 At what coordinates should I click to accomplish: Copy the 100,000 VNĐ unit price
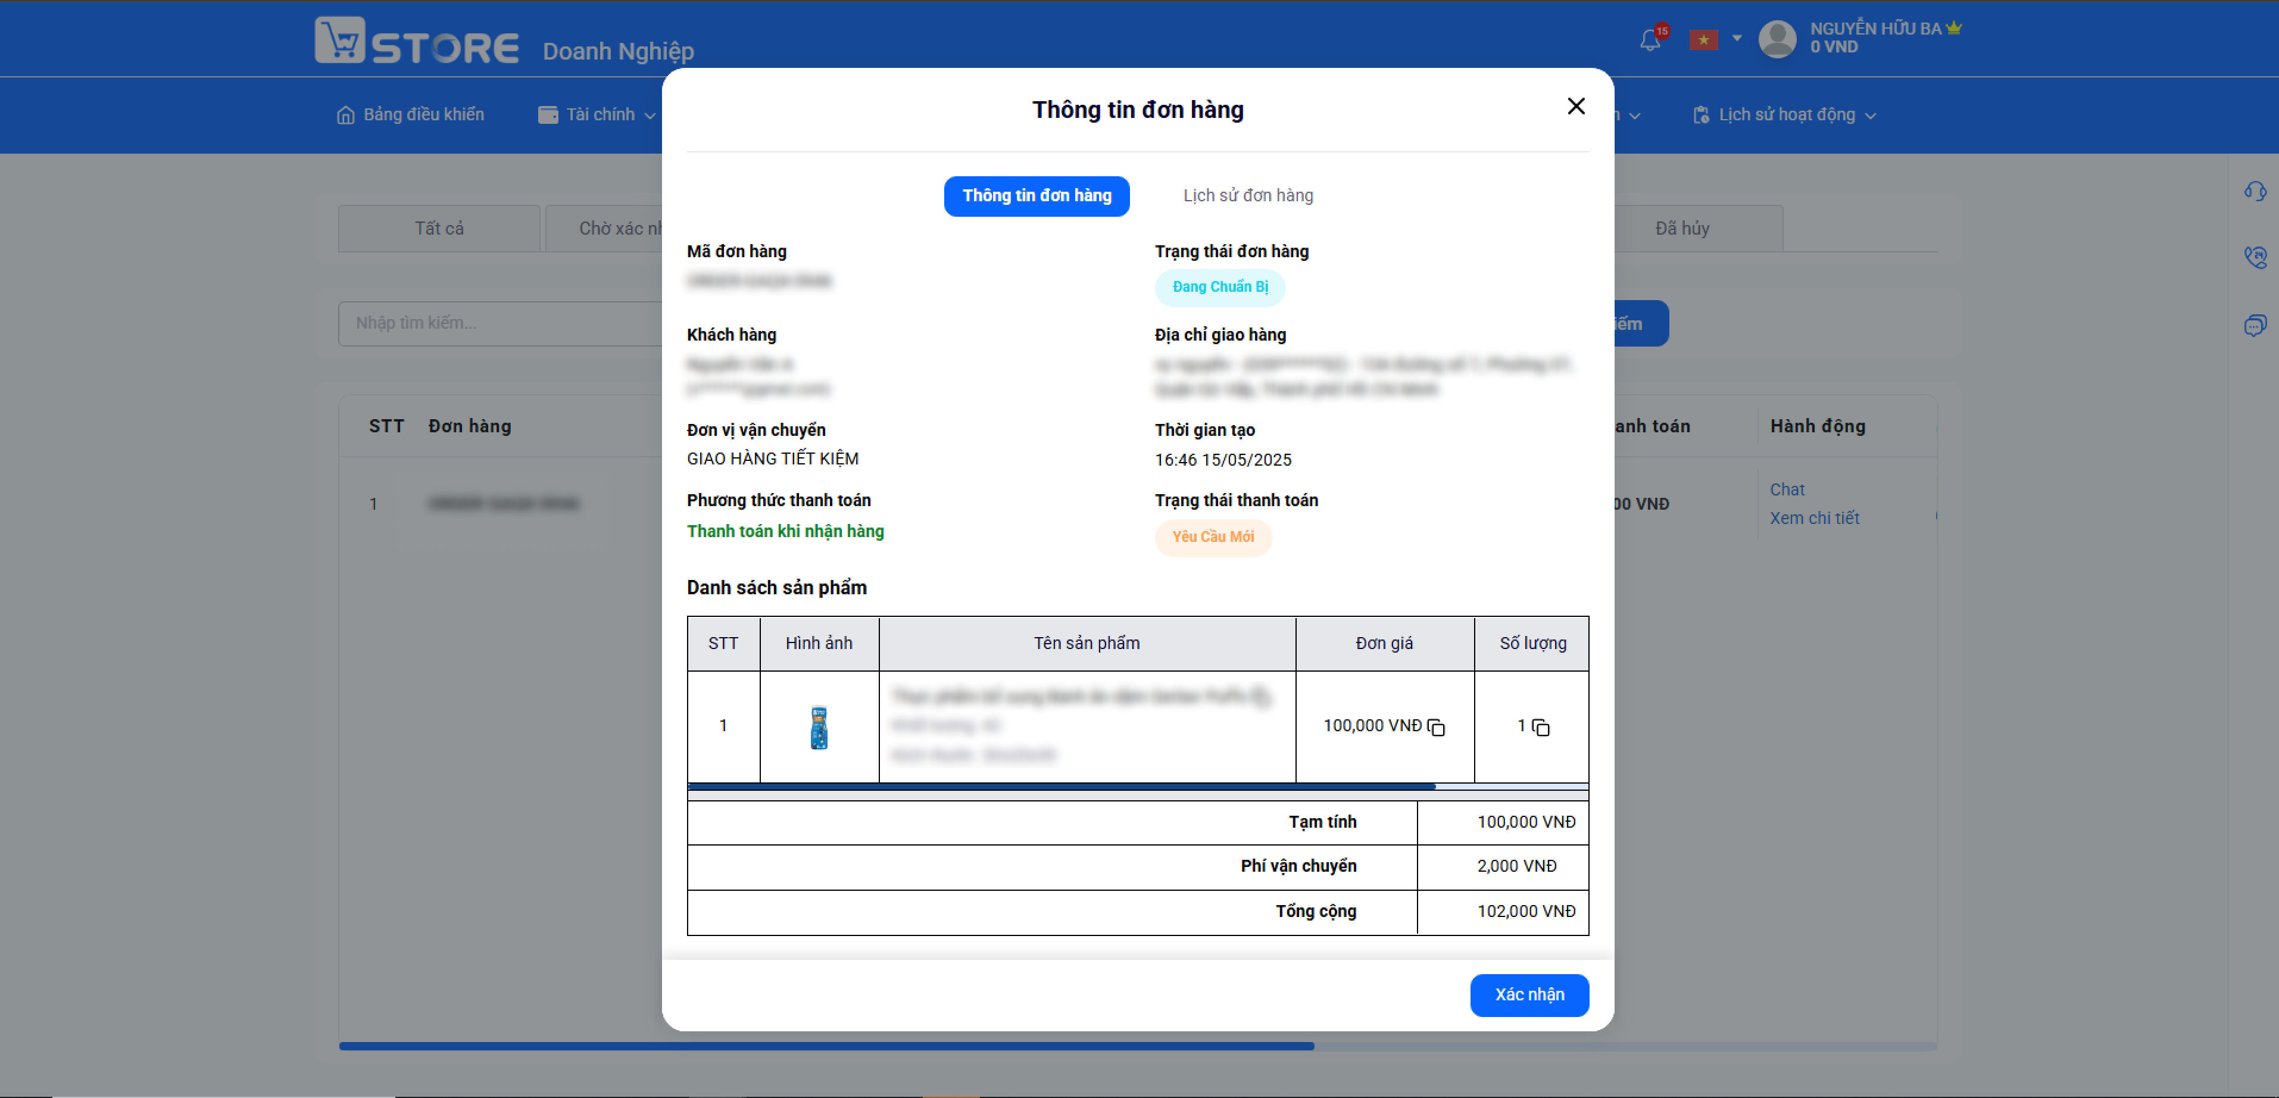tap(1437, 727)
